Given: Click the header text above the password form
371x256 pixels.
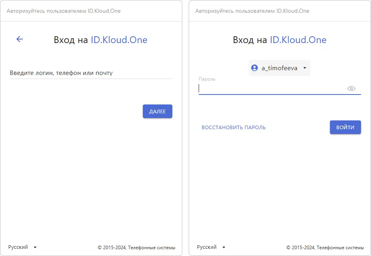Looking at the screenshot, I should pyautogui.click(x=252, y=11).
